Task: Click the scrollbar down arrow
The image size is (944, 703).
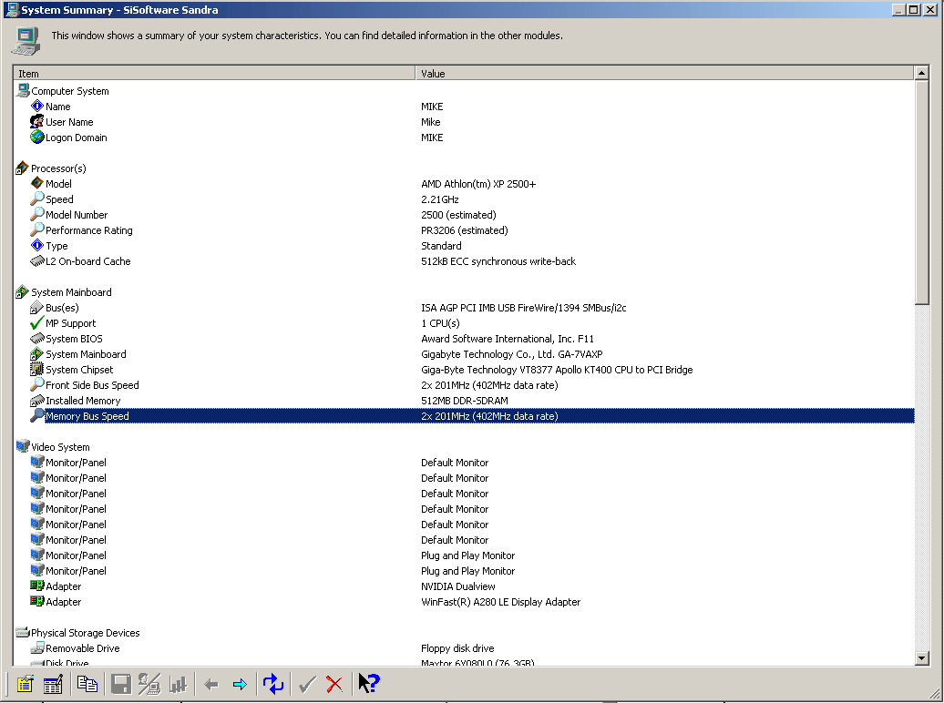Action: (921, 658)
